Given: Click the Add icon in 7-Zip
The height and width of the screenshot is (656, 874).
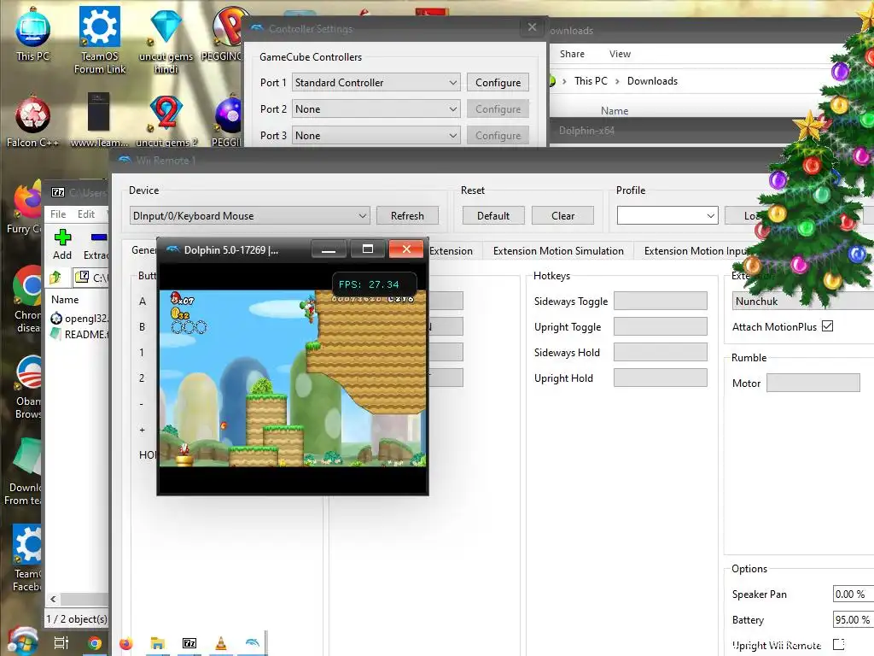Looking at the screenshot, I should coord(62,244).
